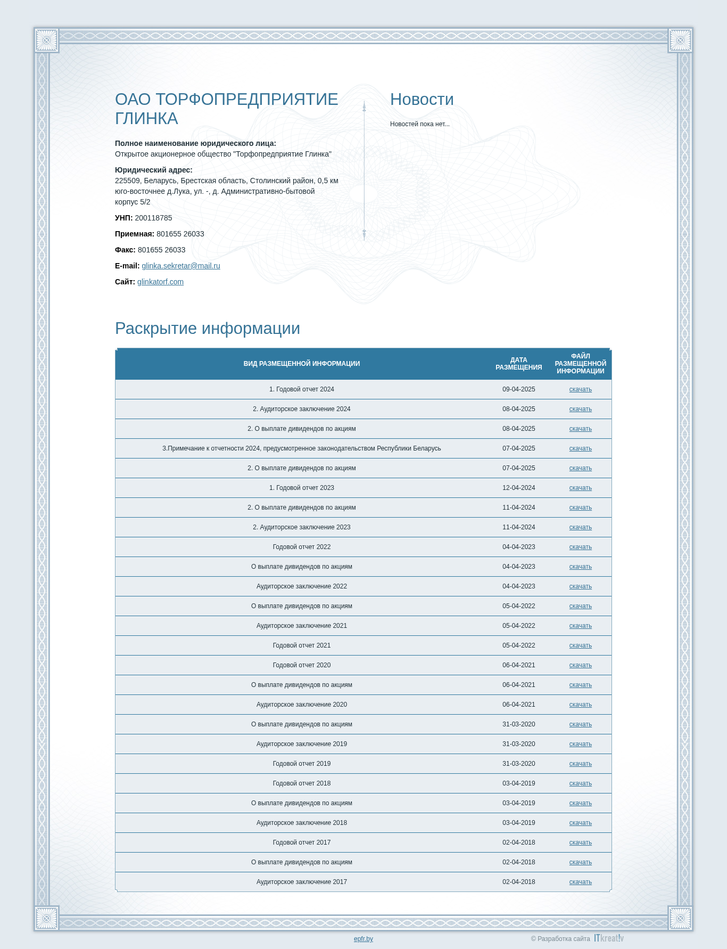The image size is (727, 949).
Task: Click the ФАЙЛ РАЗМЕЩЕННОЙ ИНФОРМАЦИИ column header
Action: pyautogui.click(x=580, y=364)
